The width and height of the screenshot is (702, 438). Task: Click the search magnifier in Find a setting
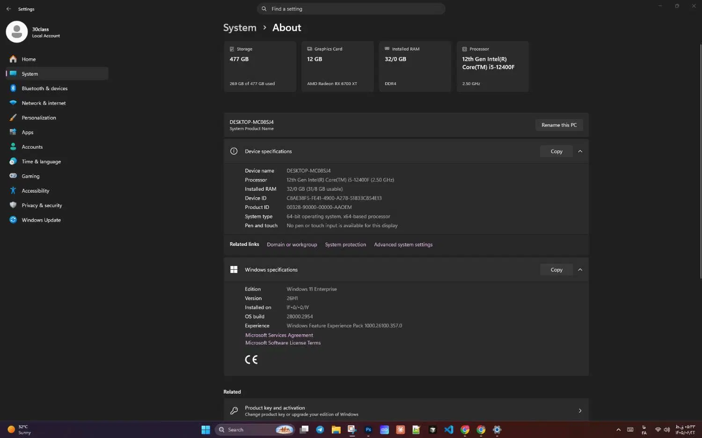click(264, 9)
